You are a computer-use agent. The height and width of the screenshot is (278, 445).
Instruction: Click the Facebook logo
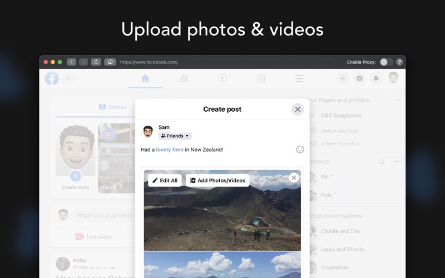pos(52,78)
